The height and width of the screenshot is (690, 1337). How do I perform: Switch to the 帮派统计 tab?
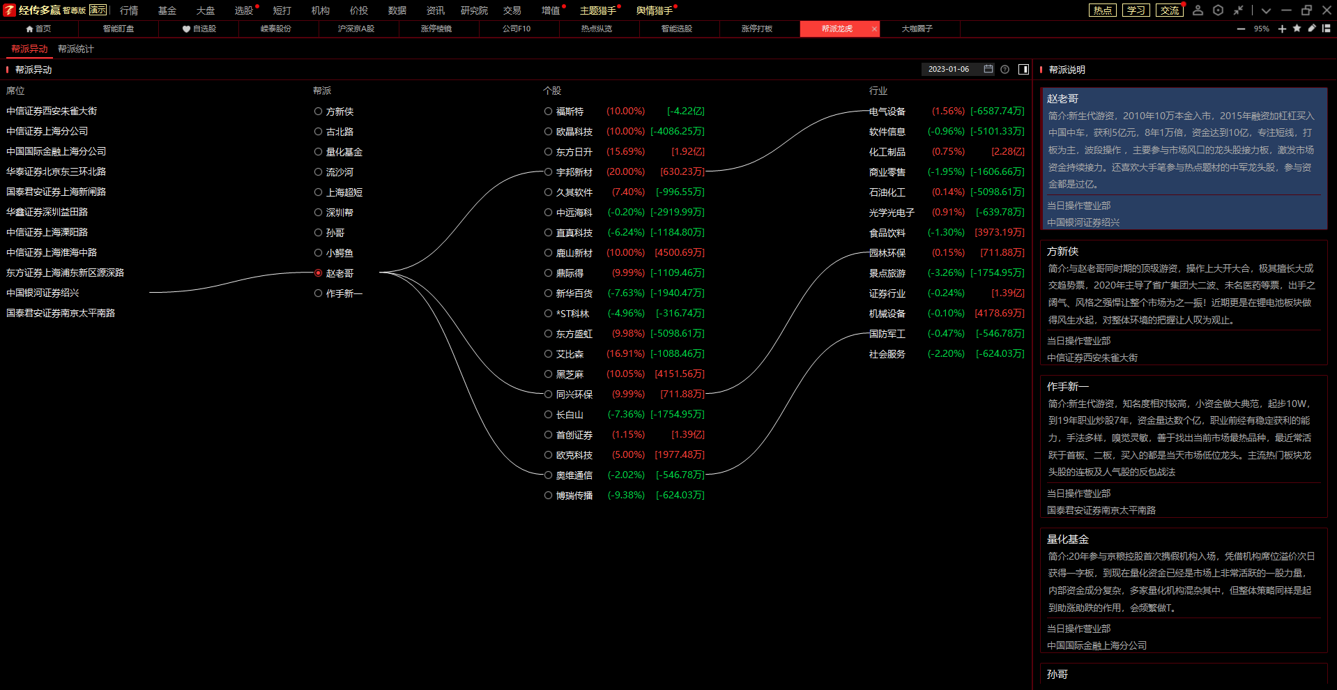tap(75, 49)
